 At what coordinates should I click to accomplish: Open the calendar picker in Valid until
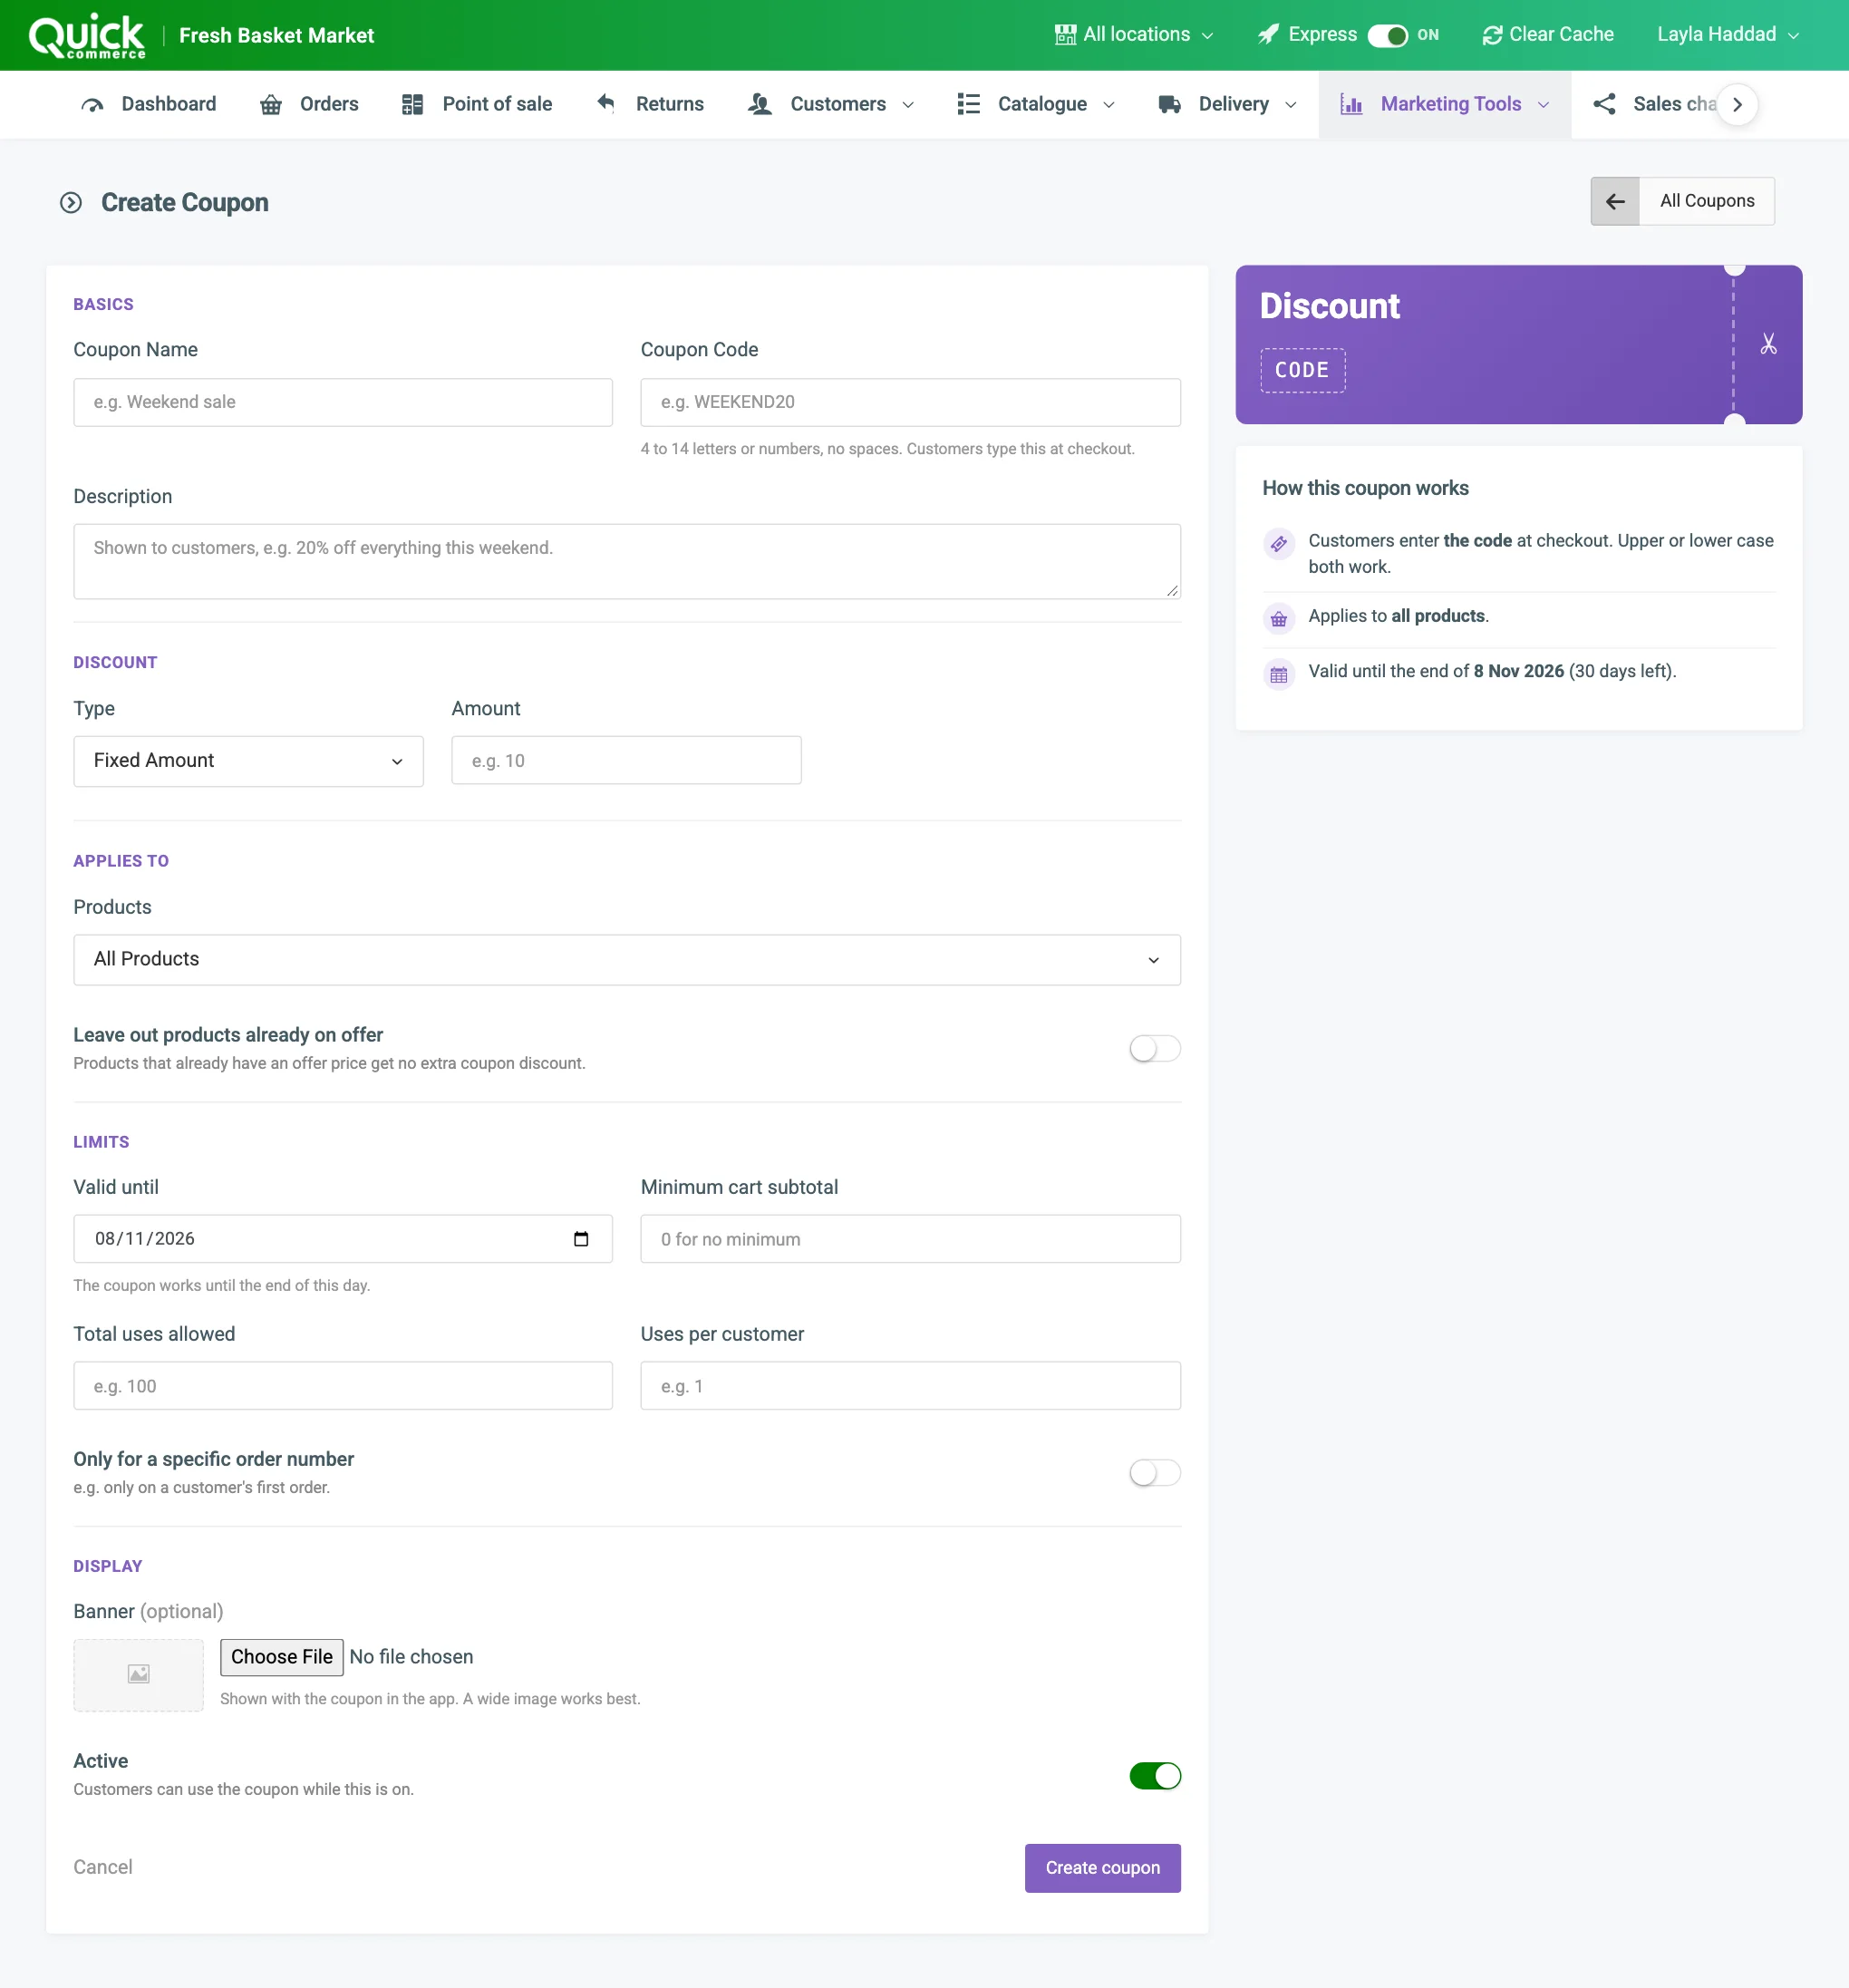point(581,1239)
